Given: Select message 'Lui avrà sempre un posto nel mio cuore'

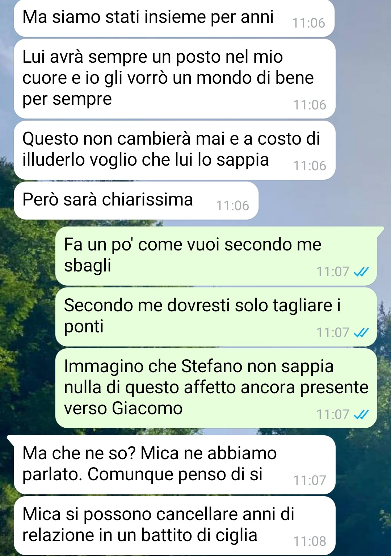Looking at the screenshot, I should (175, 79).
